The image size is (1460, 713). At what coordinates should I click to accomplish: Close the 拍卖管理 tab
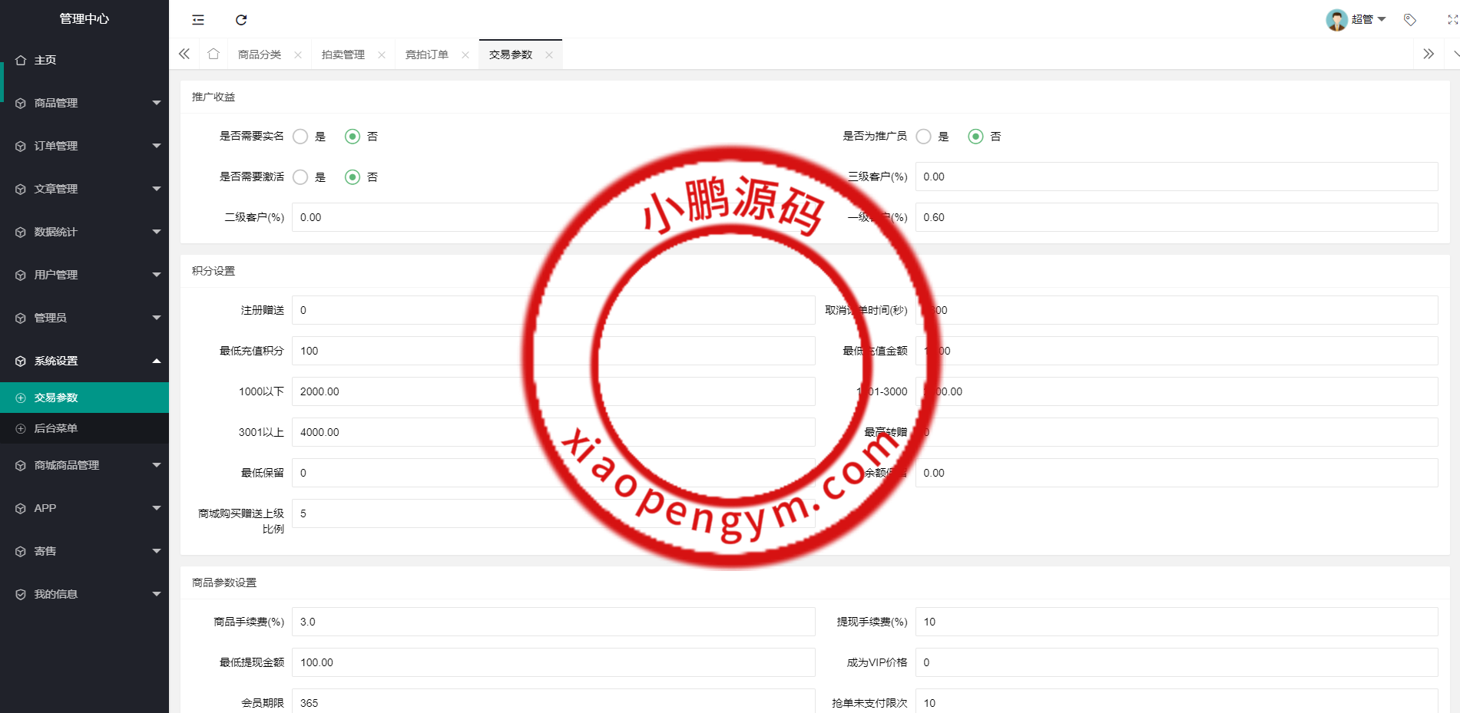382,54
